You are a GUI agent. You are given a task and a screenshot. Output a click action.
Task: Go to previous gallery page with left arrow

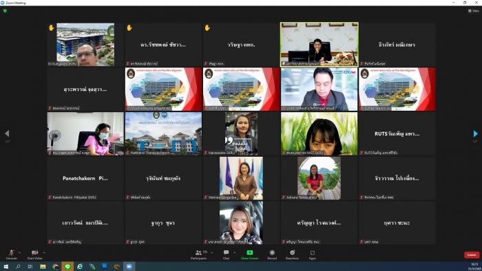[x=7, y=133]
